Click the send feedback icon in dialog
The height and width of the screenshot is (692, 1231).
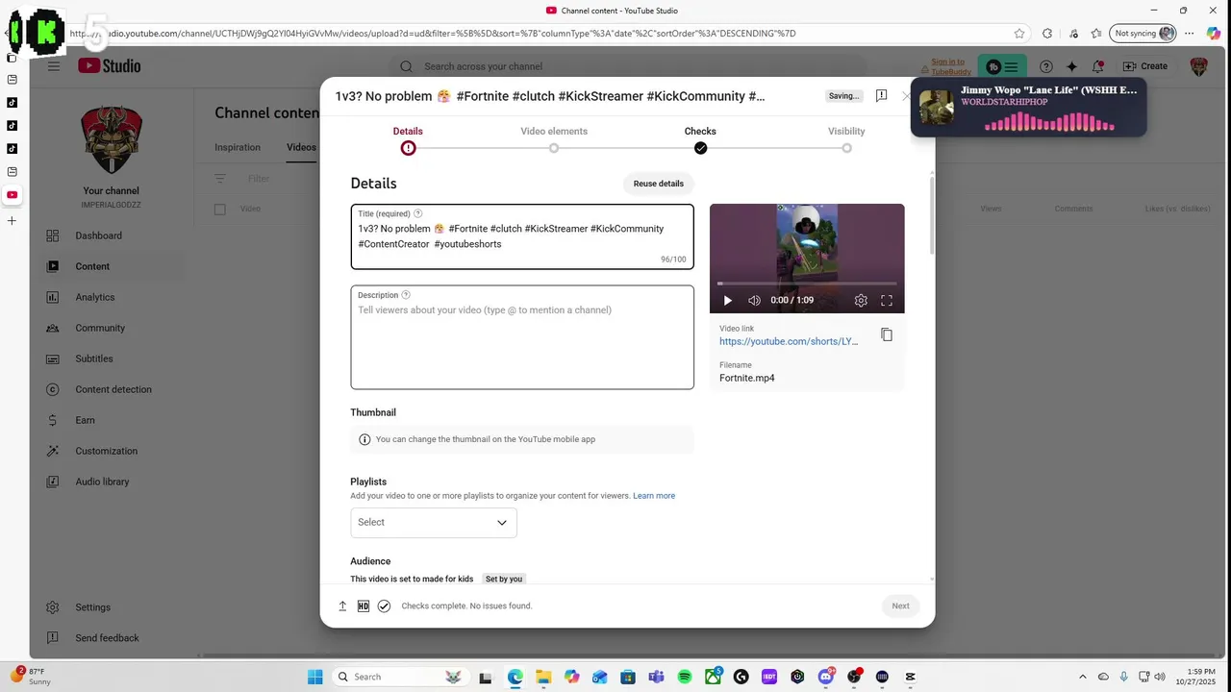(x=881, y=96)
